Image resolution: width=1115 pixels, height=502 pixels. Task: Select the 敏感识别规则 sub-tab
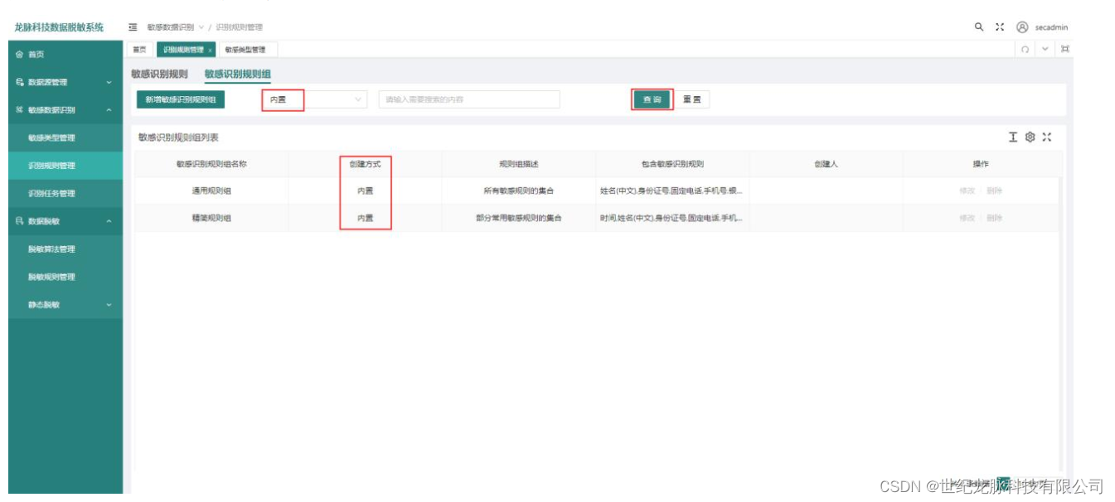(162, 72)
